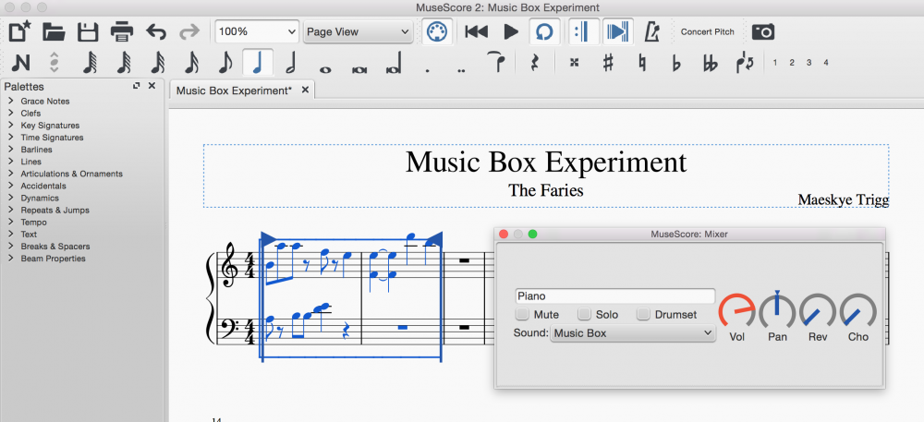
Task: Start playback with the Play button
Action: point(511,31)
